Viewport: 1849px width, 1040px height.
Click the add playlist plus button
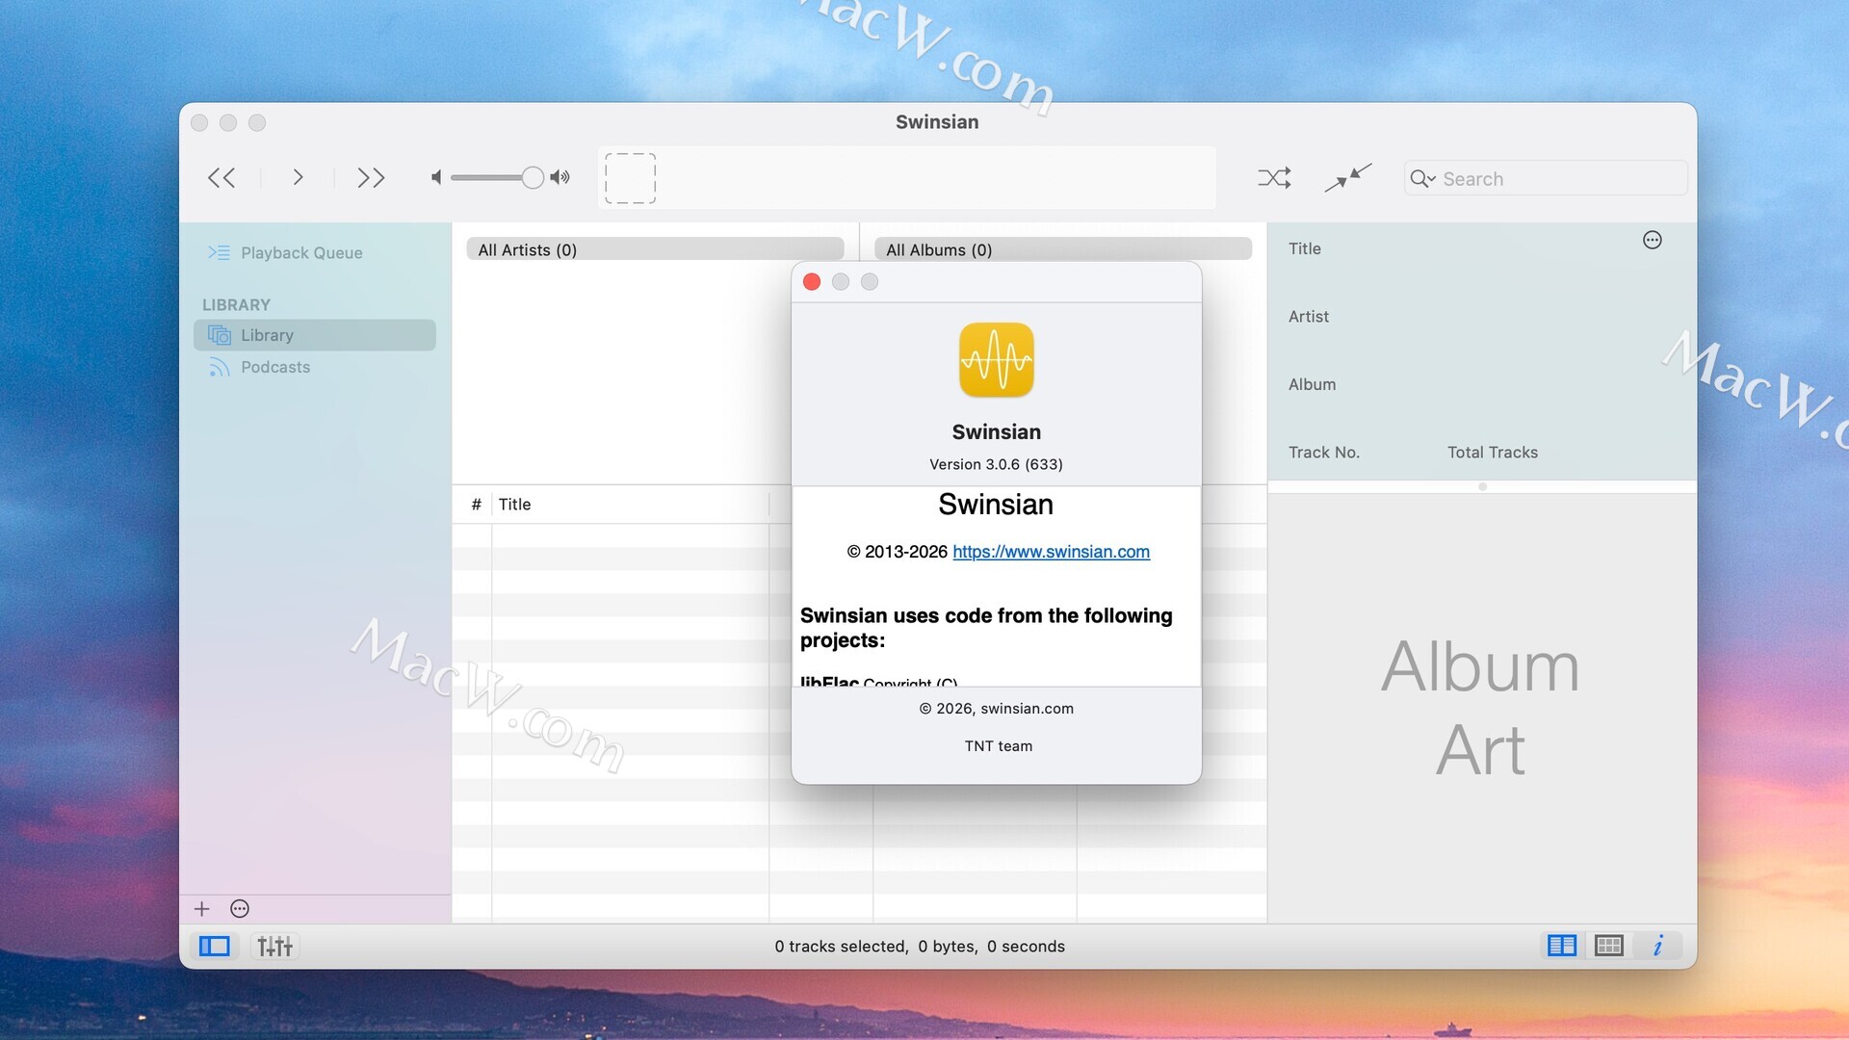pos(202,909)
